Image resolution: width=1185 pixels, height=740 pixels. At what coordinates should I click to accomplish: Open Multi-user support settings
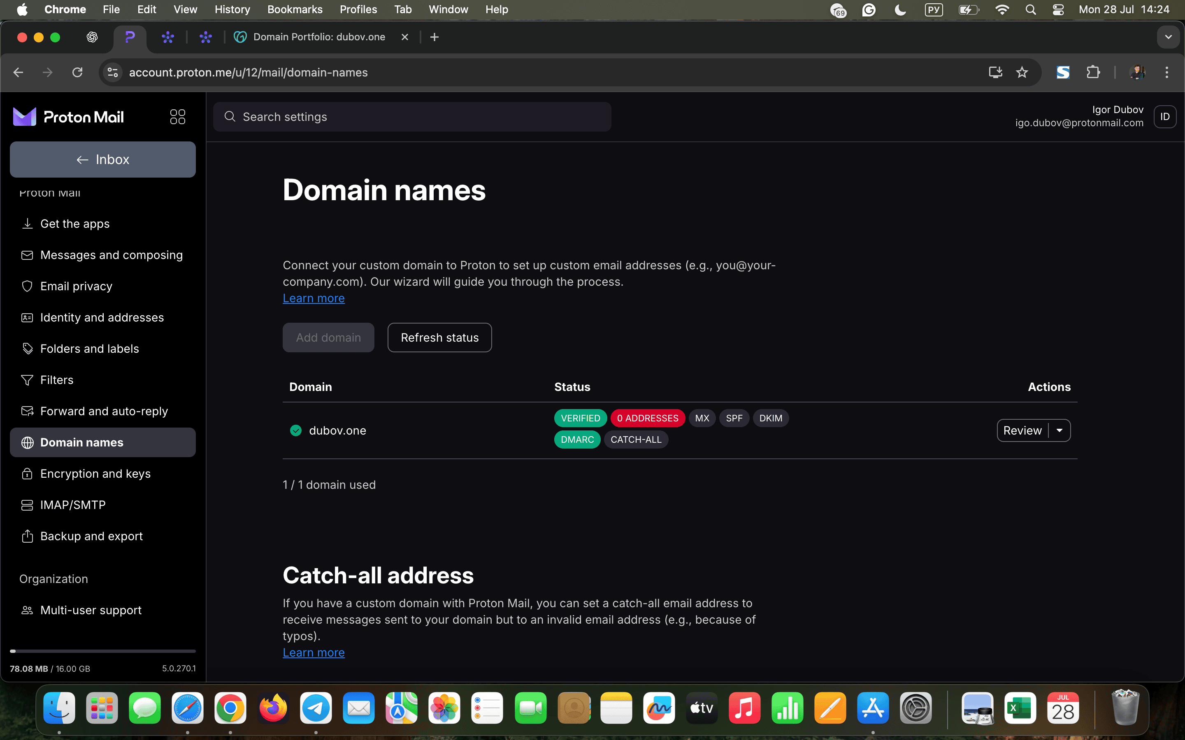click(x=103, y=610)
